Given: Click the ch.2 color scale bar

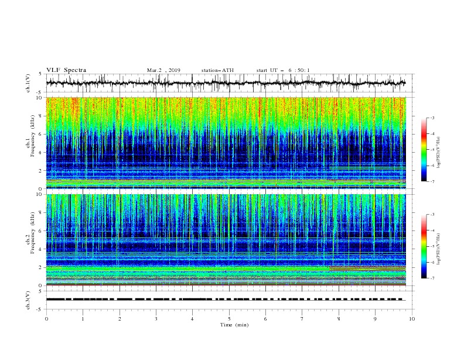Looking at the screenshot, I should [424, 246].
